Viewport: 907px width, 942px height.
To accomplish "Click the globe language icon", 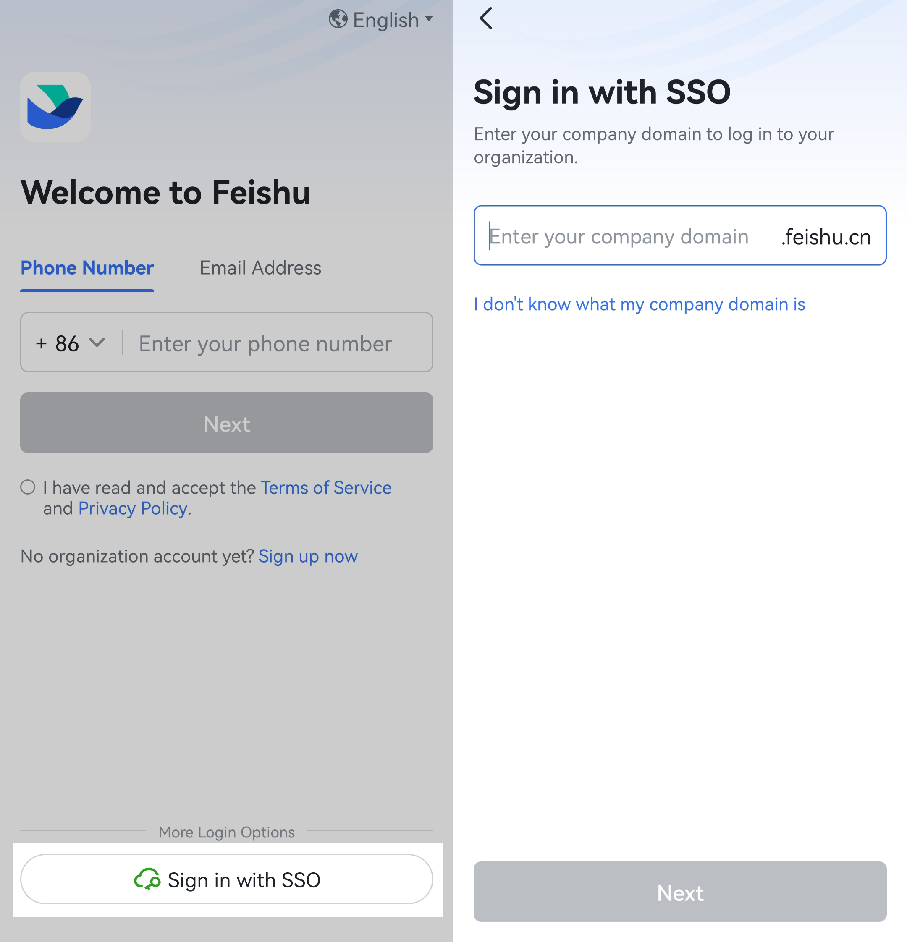I will [x=338, y=20].
